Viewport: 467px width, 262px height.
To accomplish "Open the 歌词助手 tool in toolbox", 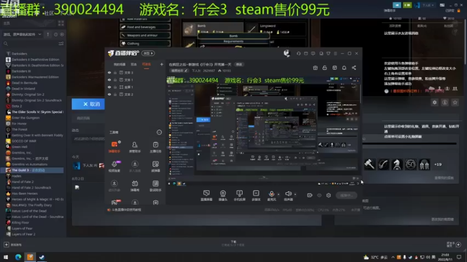I will tap(155, 186).
